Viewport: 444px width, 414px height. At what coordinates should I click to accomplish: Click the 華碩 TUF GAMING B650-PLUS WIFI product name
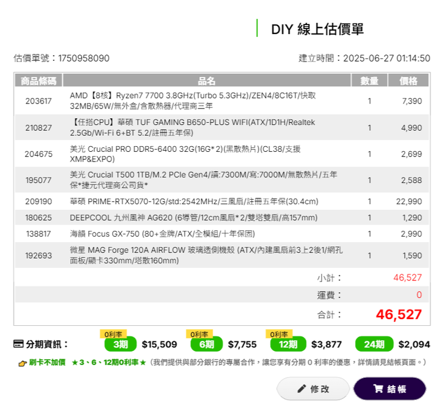[192, 127]
